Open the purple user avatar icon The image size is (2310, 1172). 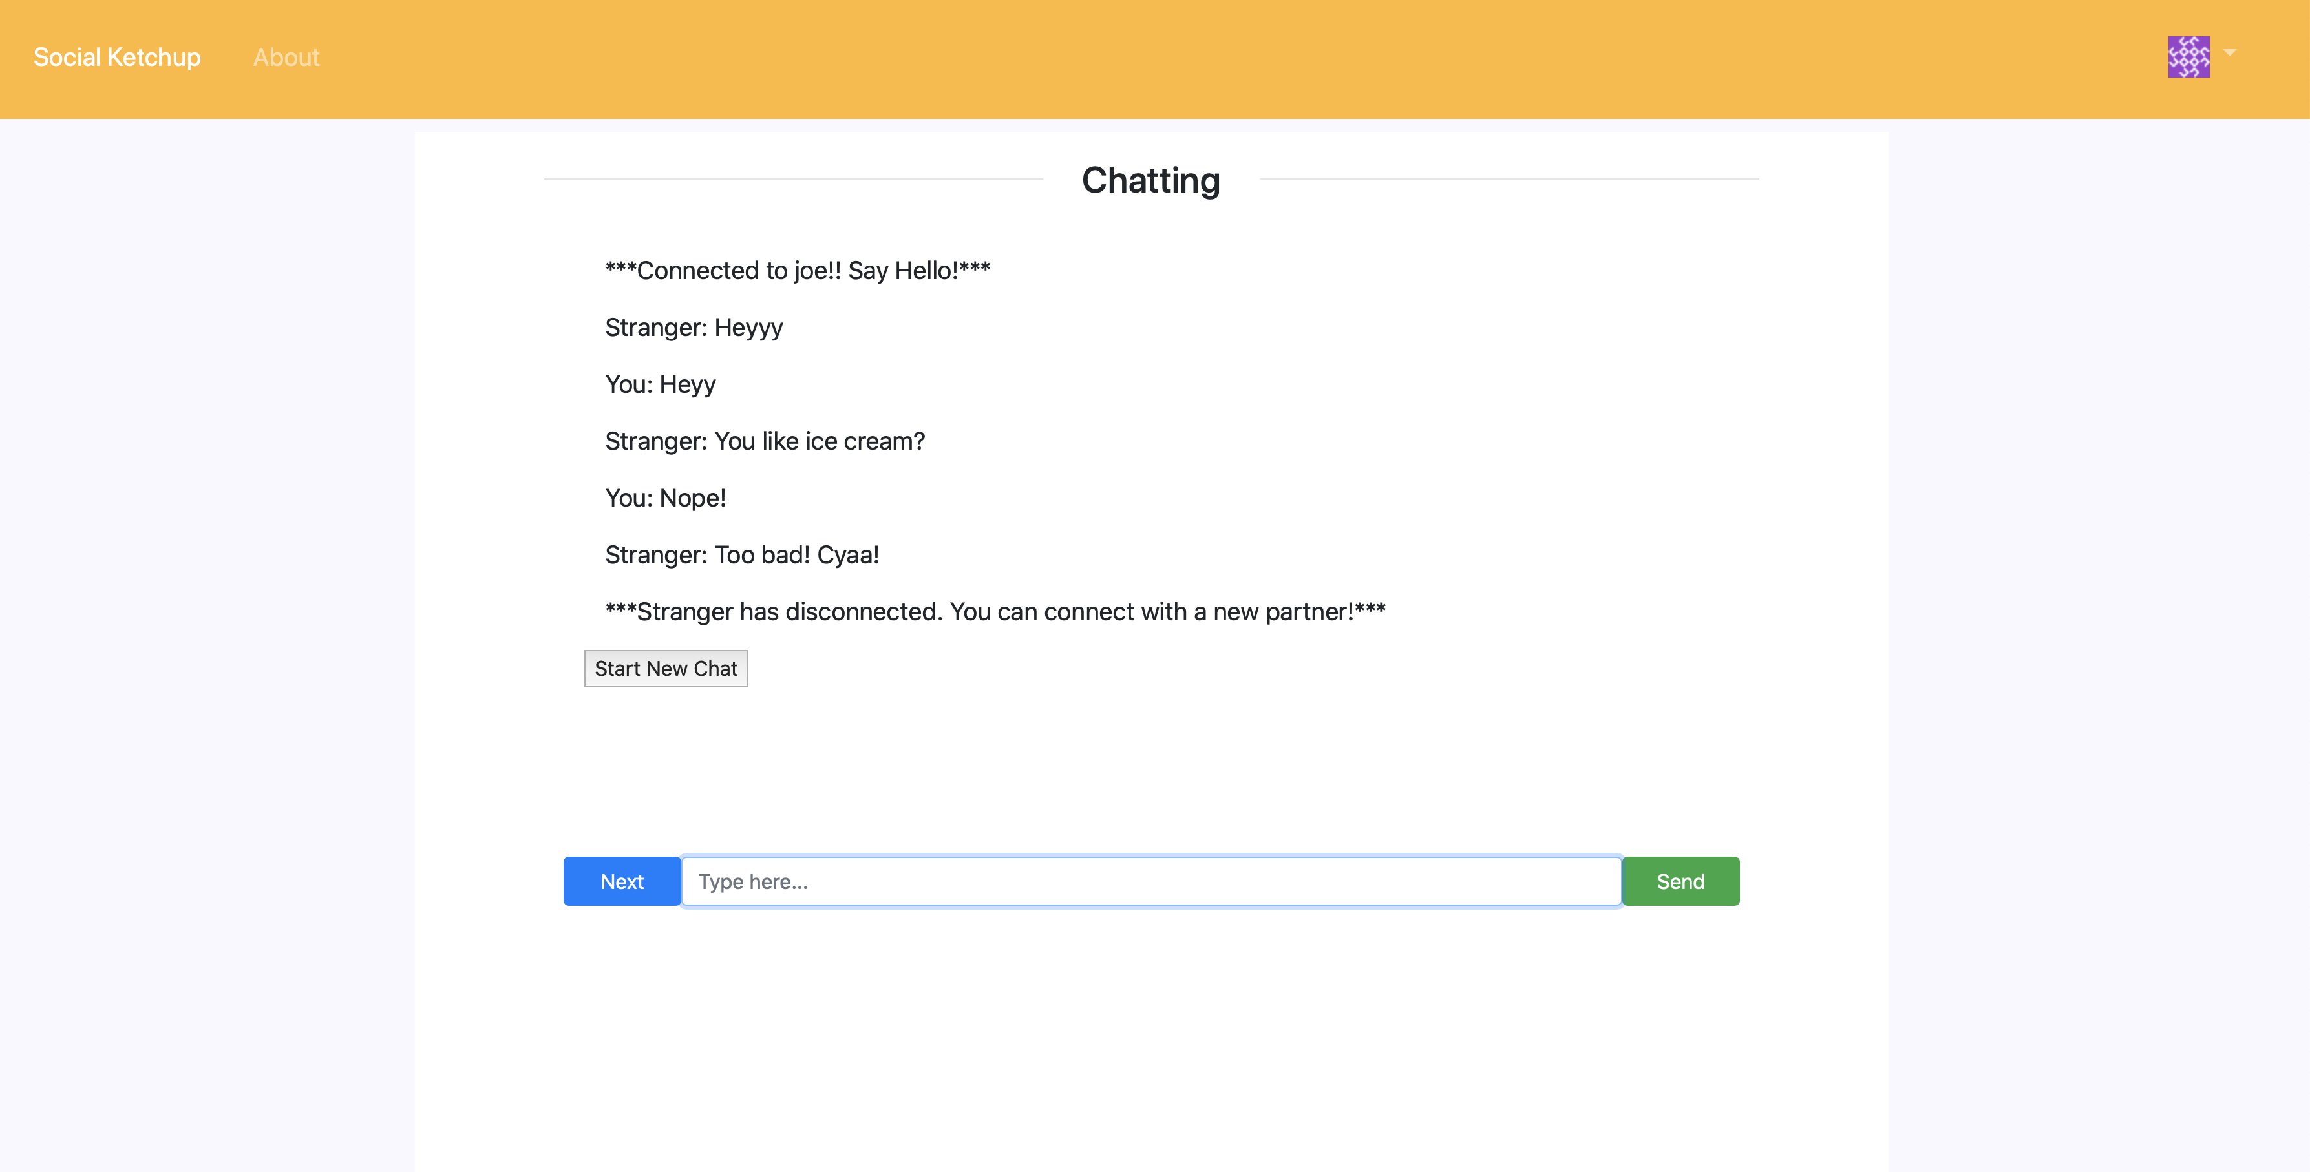(x=2188, y=56)
